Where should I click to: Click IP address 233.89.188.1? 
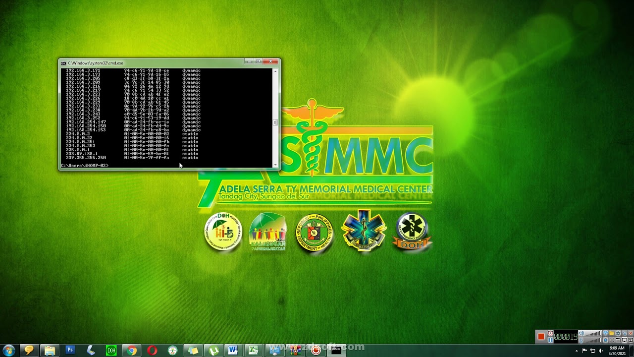(82, 154)
